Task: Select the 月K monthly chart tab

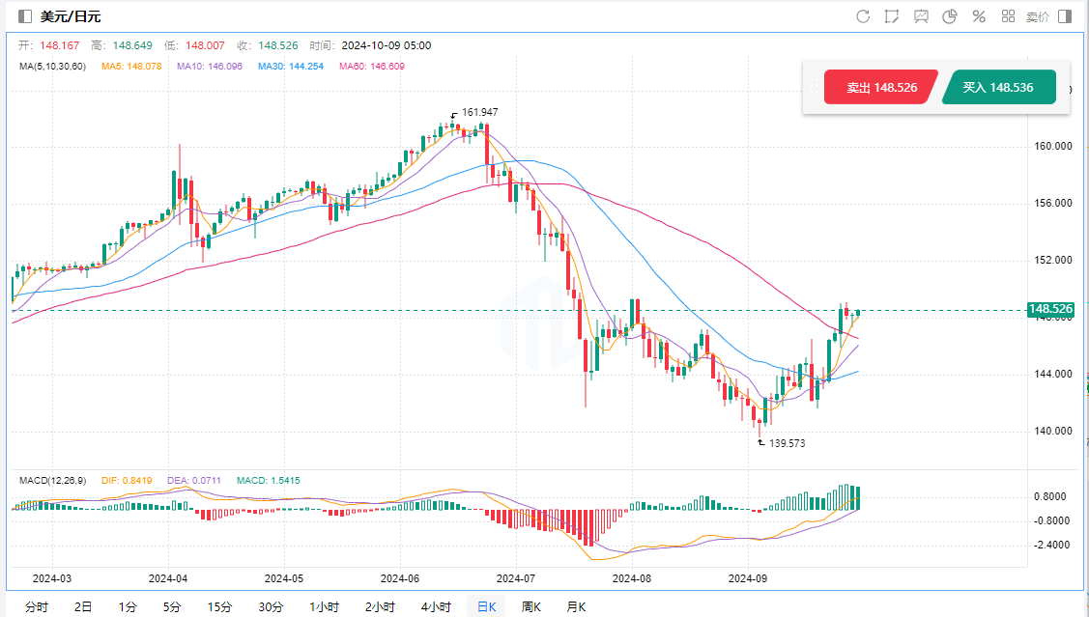Action: pyautogui.click(x=576, y=606)
